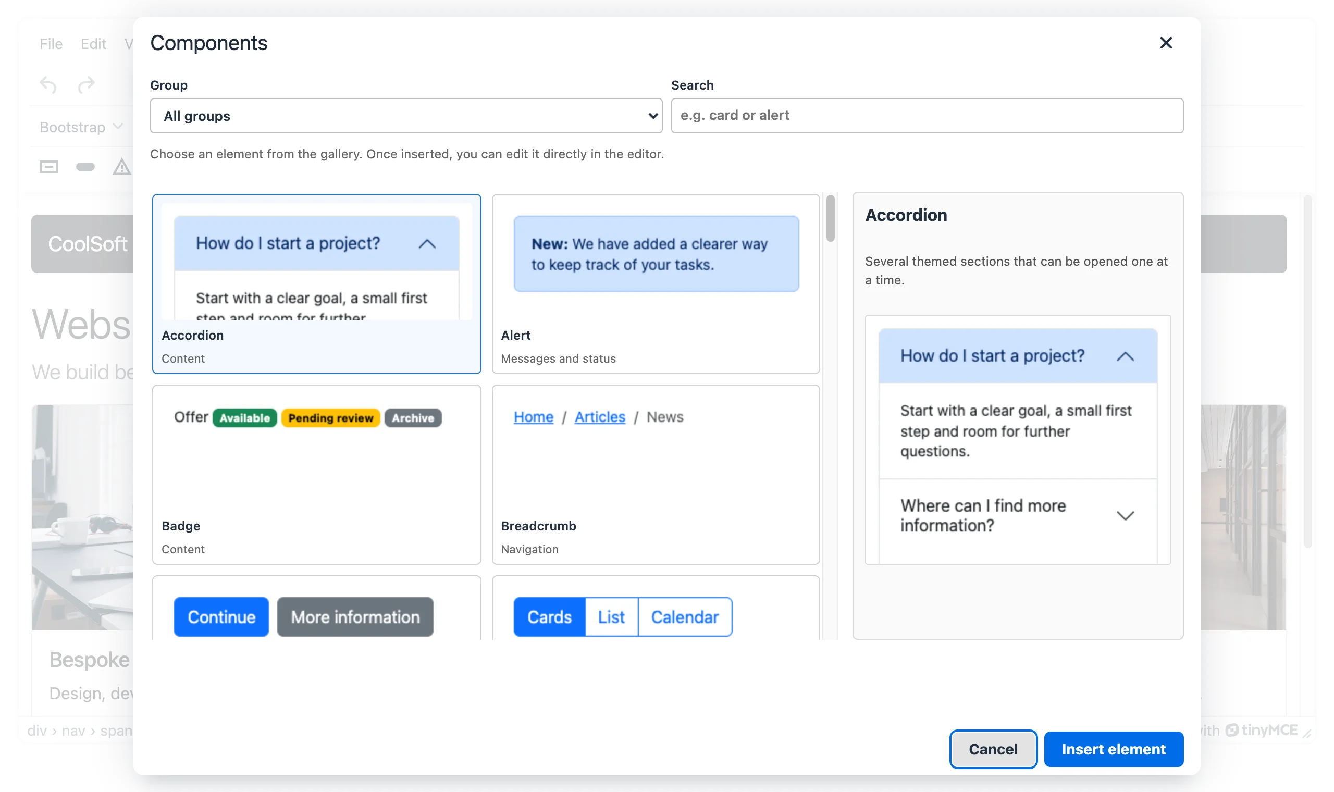
Task: Click the Articles breadcrumb link
Action: [600, 417]
